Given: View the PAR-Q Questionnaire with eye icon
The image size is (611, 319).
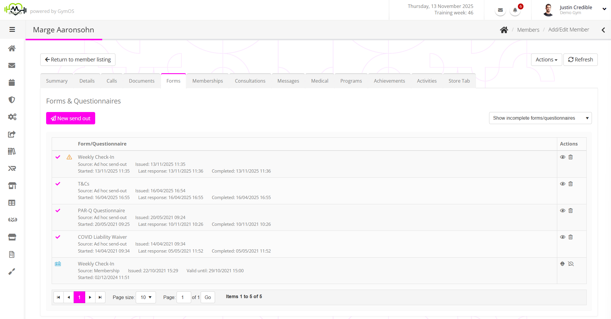Looking at the screenshot, I should pos(563,211).
